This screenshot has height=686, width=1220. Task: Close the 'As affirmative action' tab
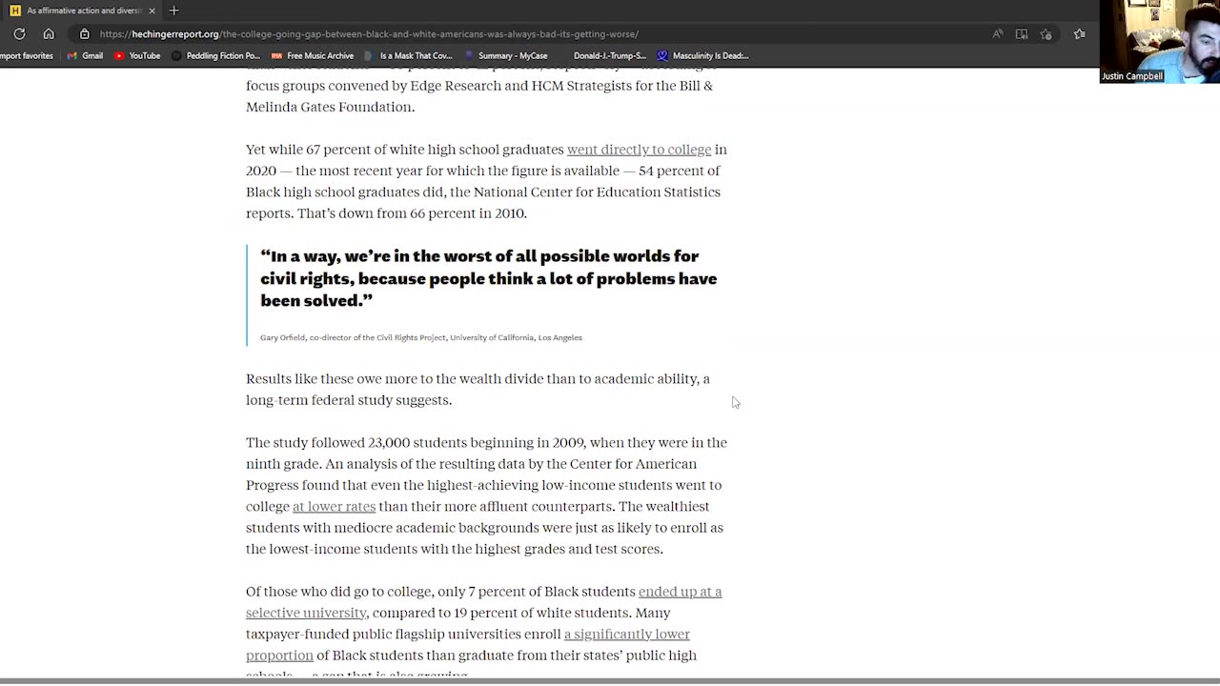[x=152, y=10]
